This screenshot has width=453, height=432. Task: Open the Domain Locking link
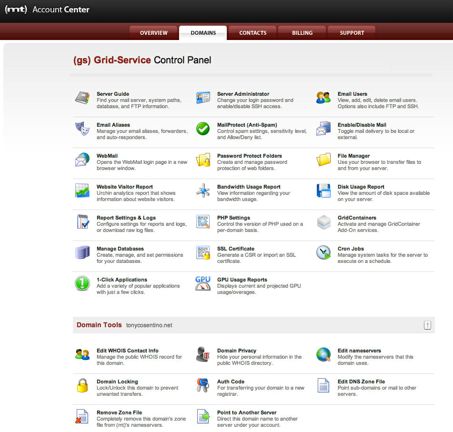tap(117, 382)
